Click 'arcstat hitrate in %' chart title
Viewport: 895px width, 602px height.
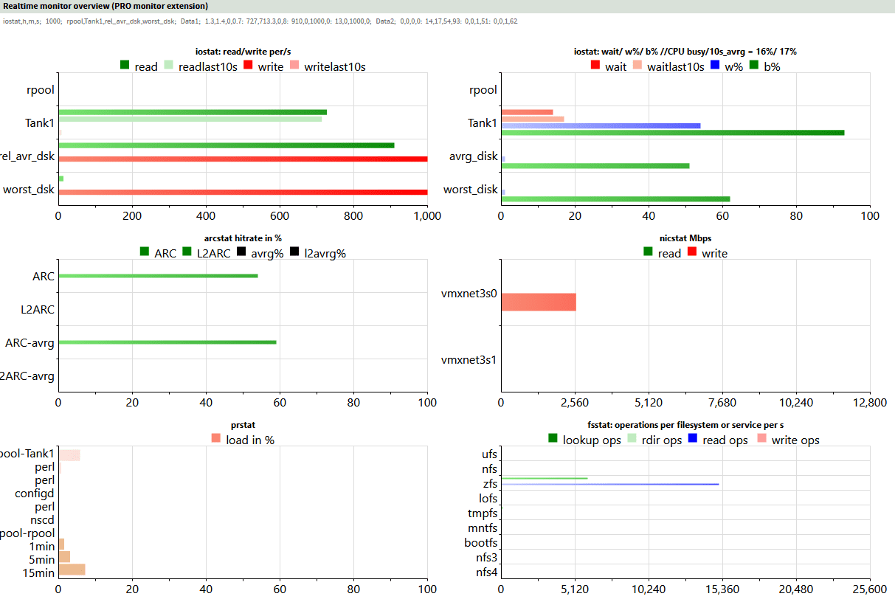pos(243,238)
